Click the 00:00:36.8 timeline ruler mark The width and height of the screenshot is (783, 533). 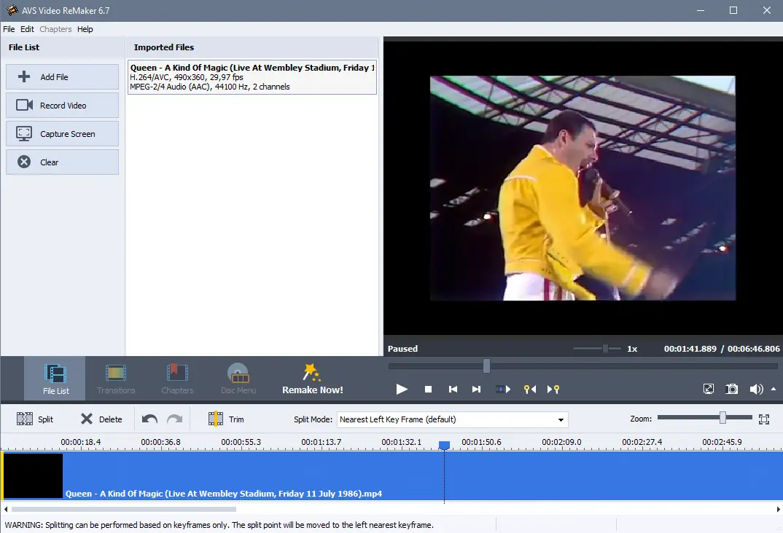pos(161,442)
